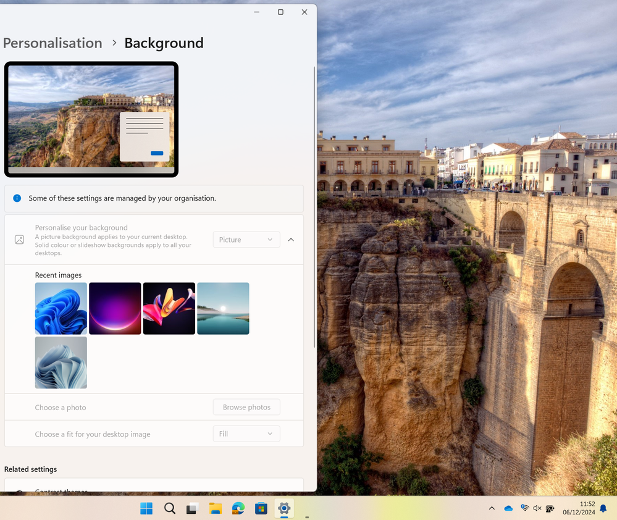Click the Settings window vertical scrollbar
The width and height of the screenshot is (617, 520).
point(314,207)
